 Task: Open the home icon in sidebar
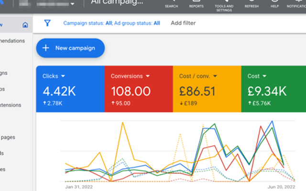[x=25, y=25]
